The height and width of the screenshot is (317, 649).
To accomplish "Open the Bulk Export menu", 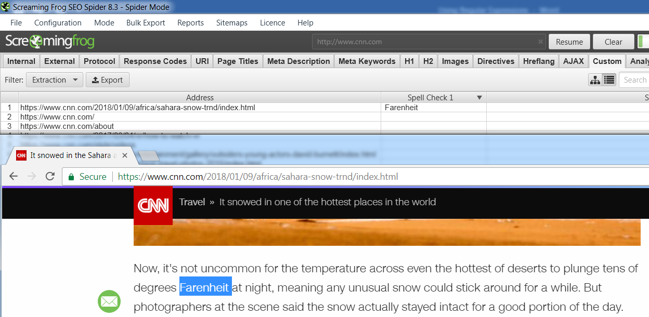I will coord(145,23).
